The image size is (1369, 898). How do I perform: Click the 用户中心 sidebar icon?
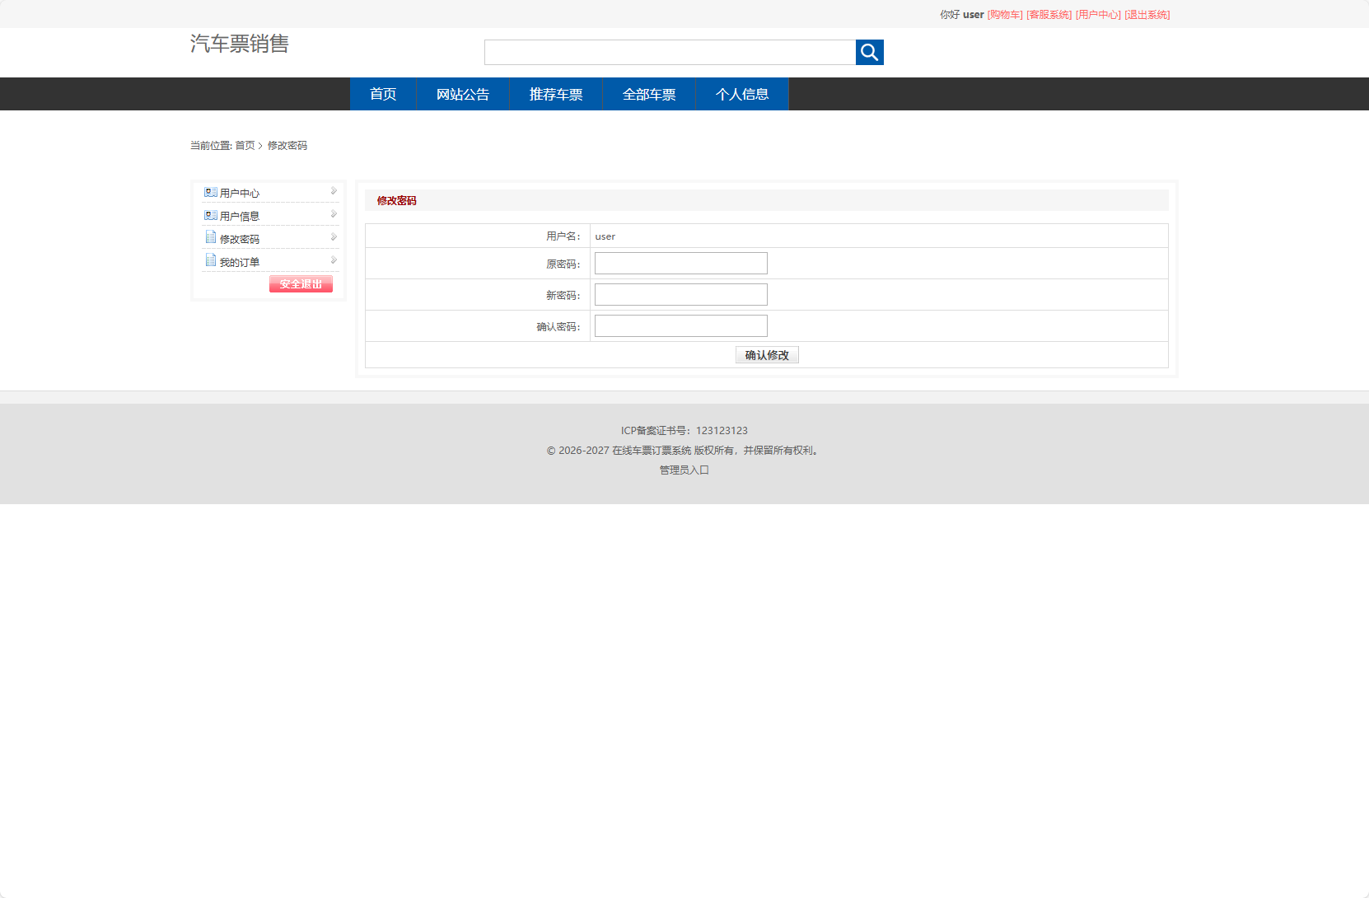(211, 193)
